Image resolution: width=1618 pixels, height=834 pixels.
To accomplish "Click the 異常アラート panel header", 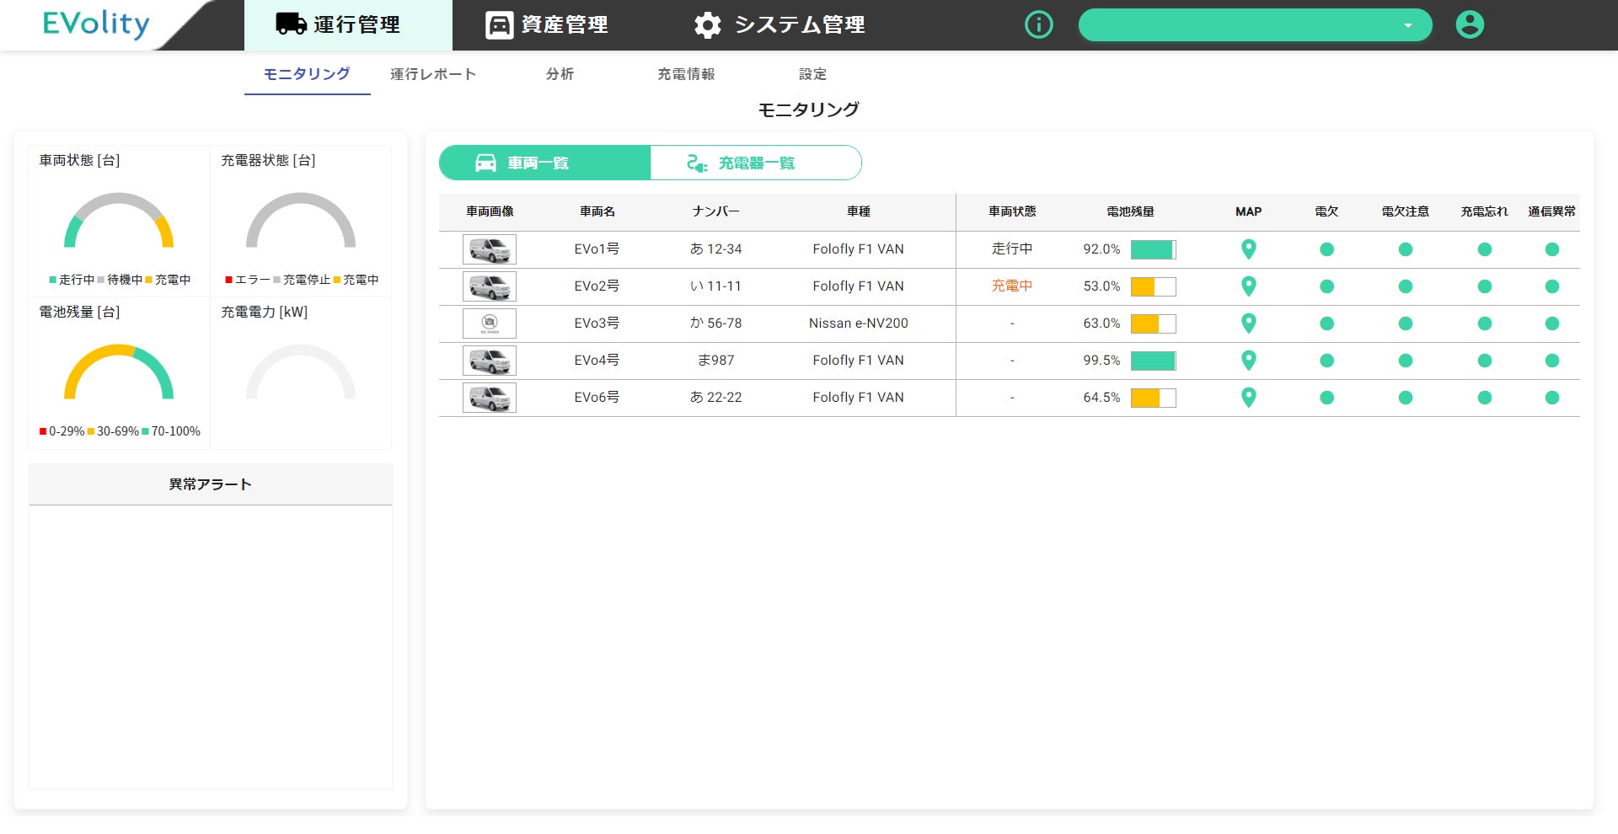I will pyautogui.click(x=210, y=484).
